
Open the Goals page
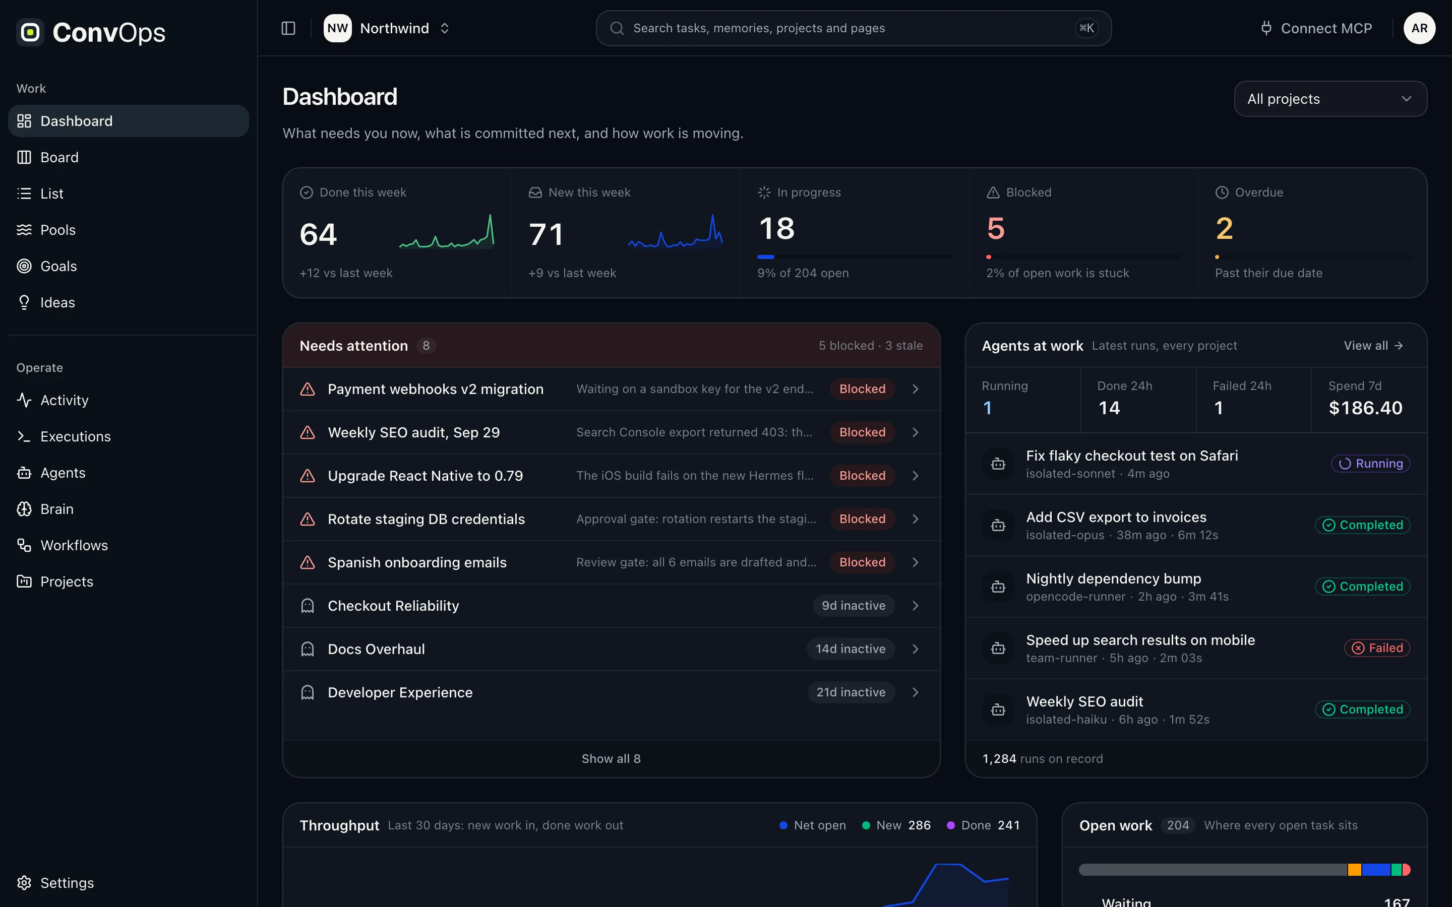(129, 267)
